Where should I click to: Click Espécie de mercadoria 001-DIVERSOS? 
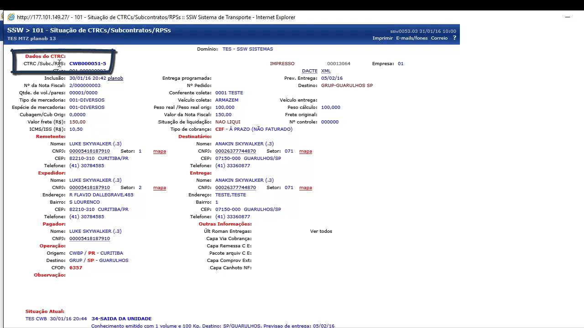(x=87, y=108)
